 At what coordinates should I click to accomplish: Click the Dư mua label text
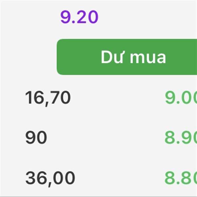[x=133, y=57]
